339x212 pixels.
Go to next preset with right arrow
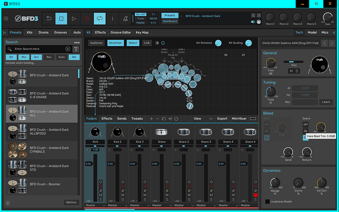click(258, 15)
